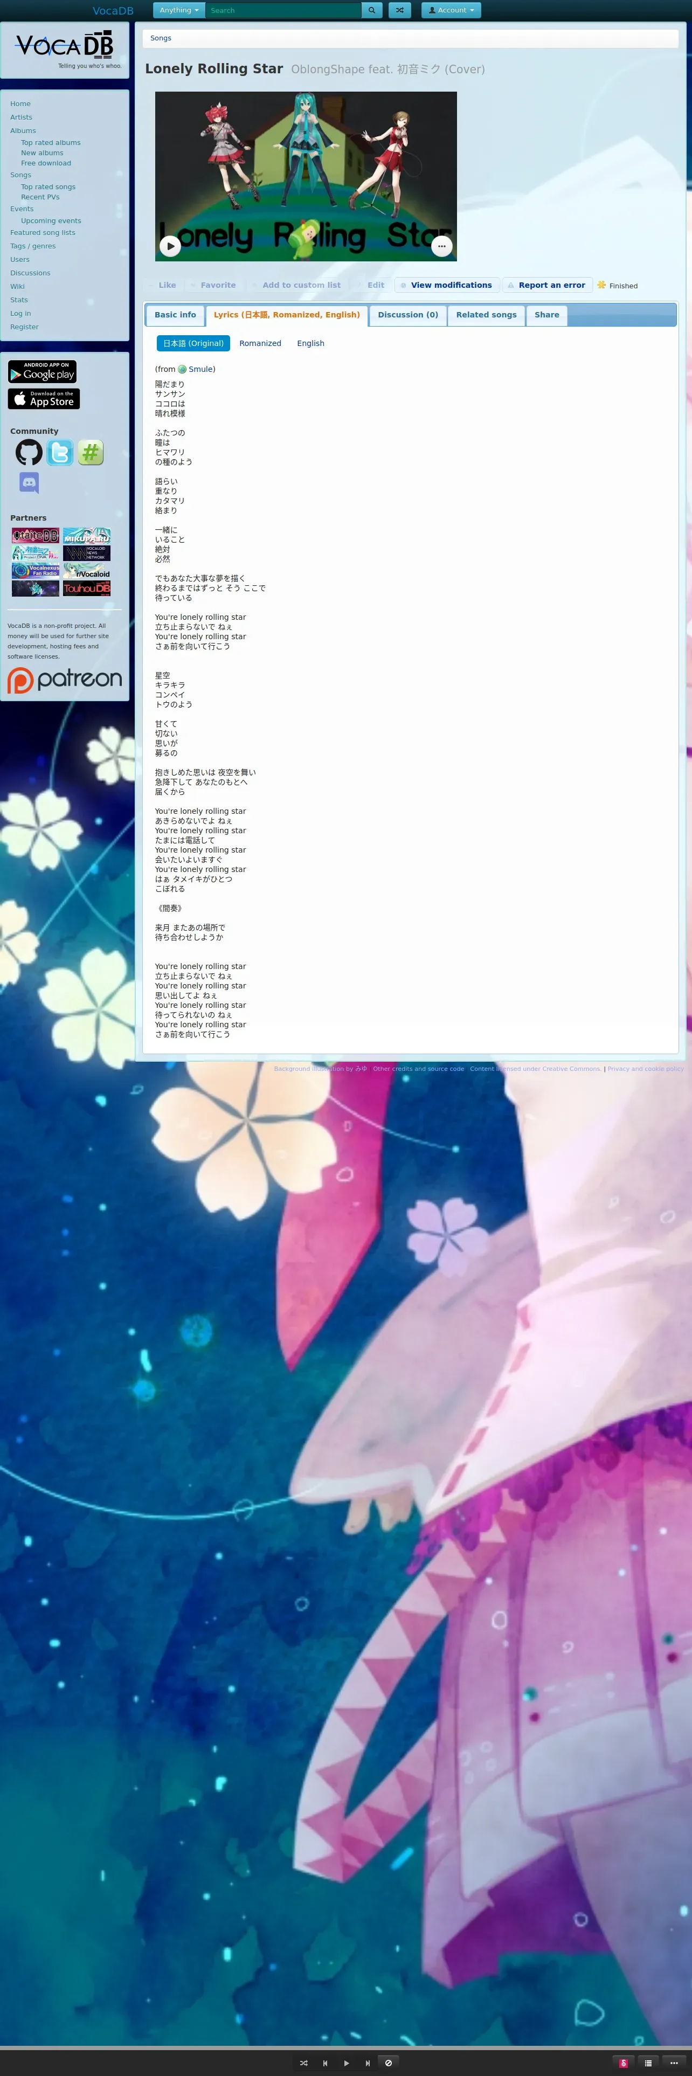This screenshot has width=692, height=2076.
Task: Select the English lyrics version
Action: (x=311, y=343)
